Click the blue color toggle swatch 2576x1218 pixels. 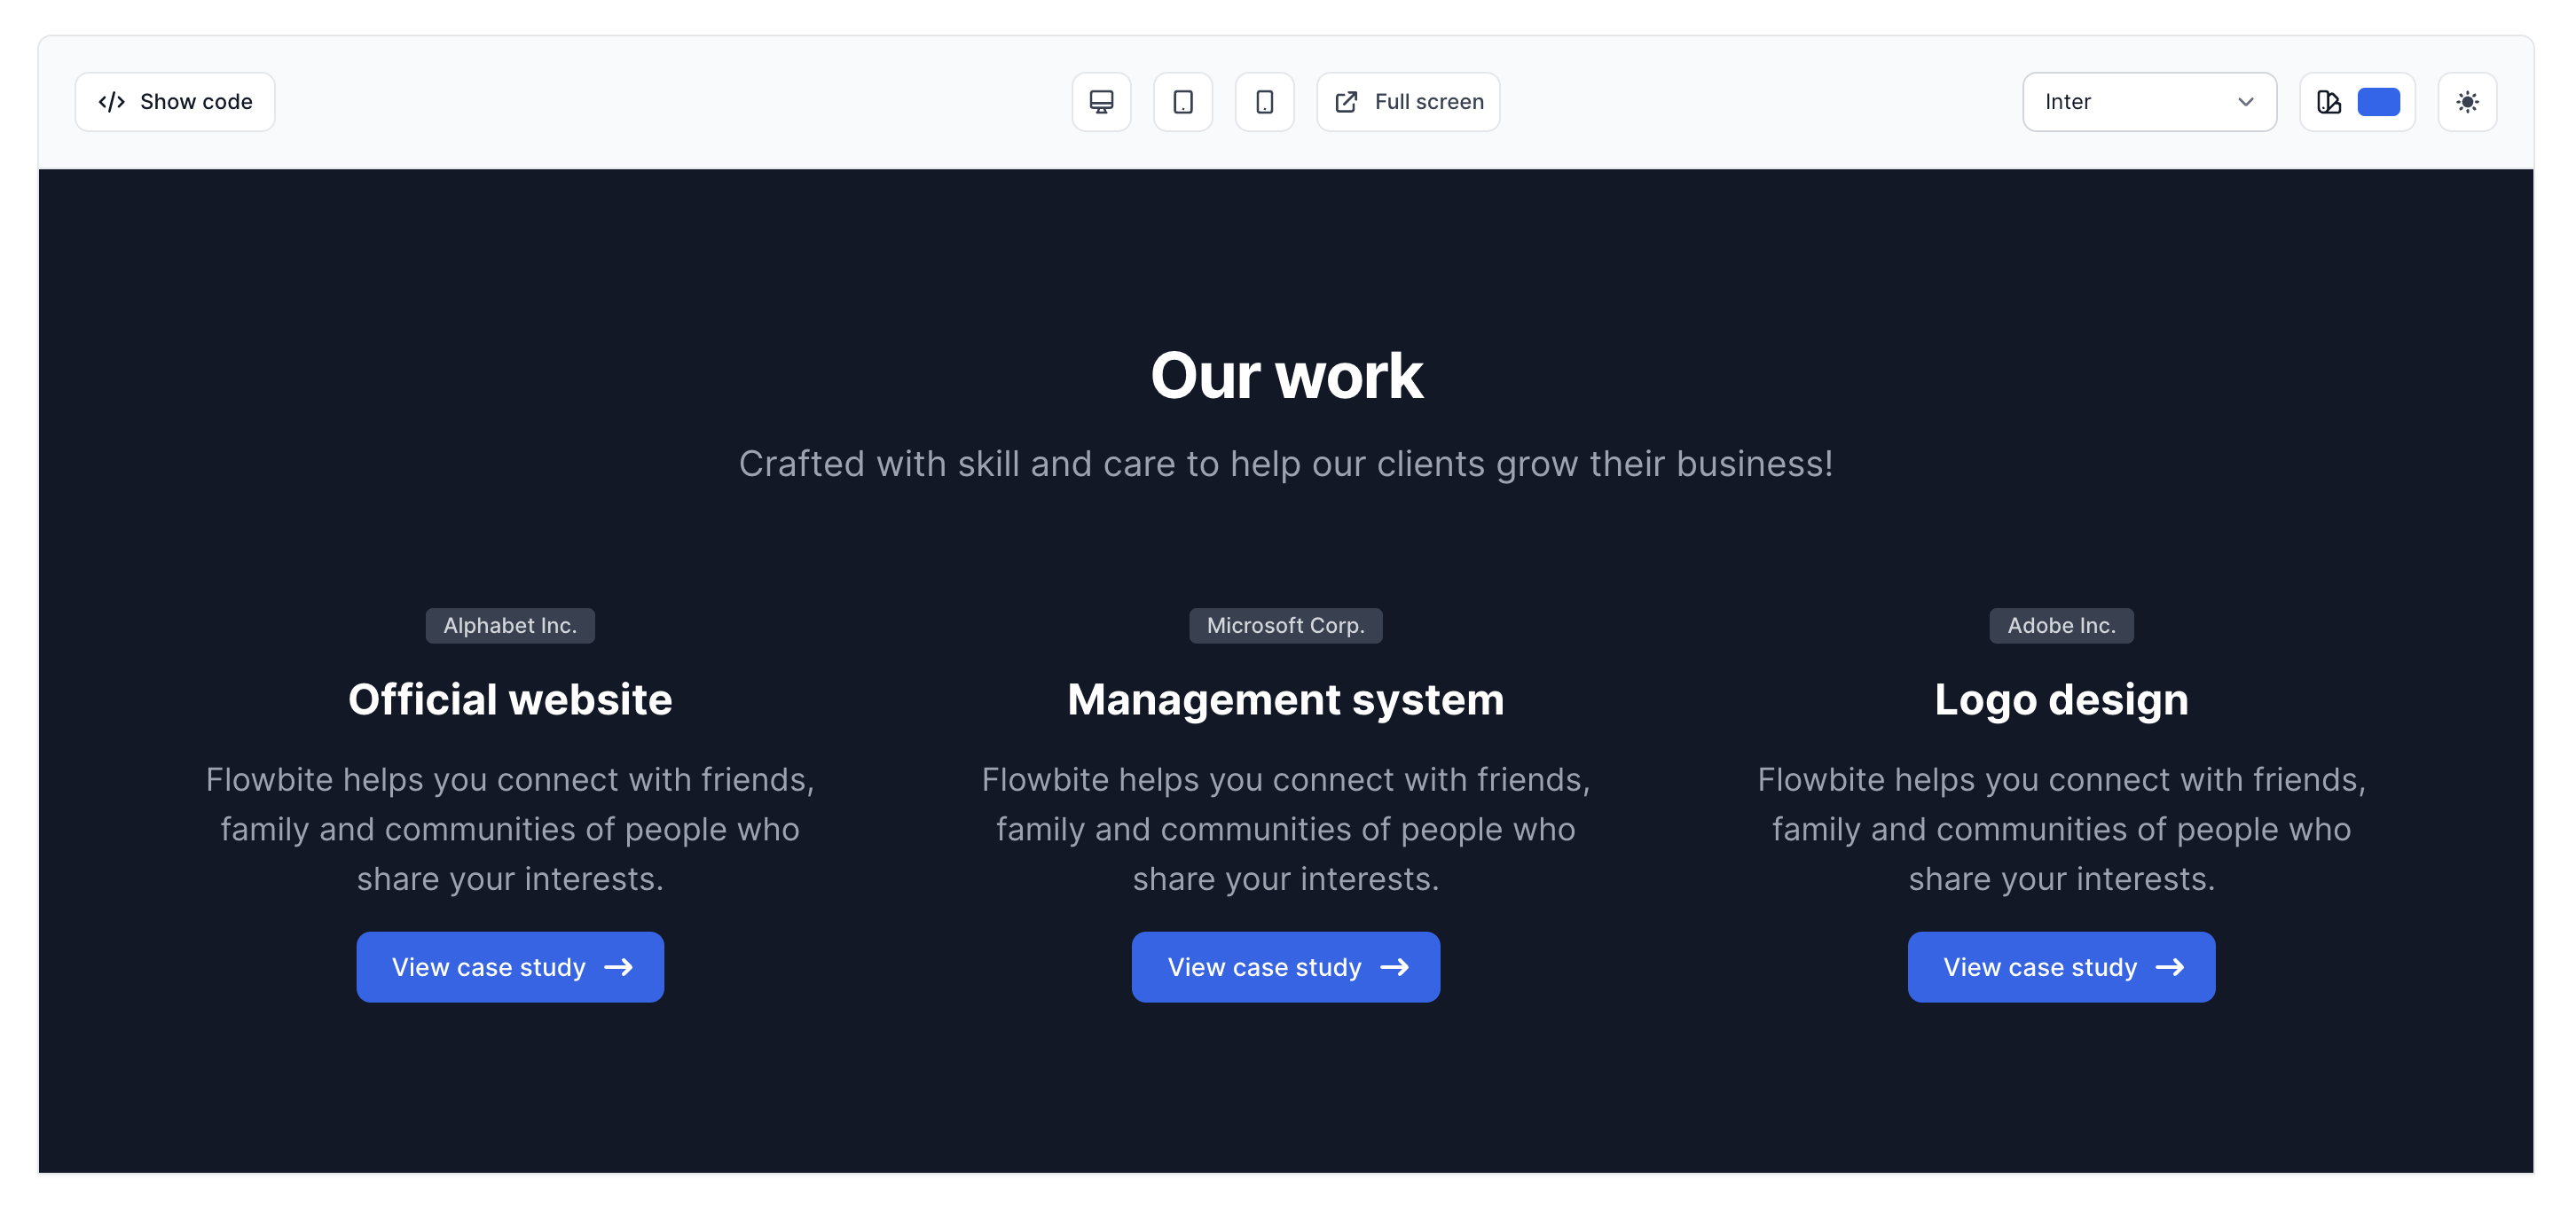pos(2379,100)
